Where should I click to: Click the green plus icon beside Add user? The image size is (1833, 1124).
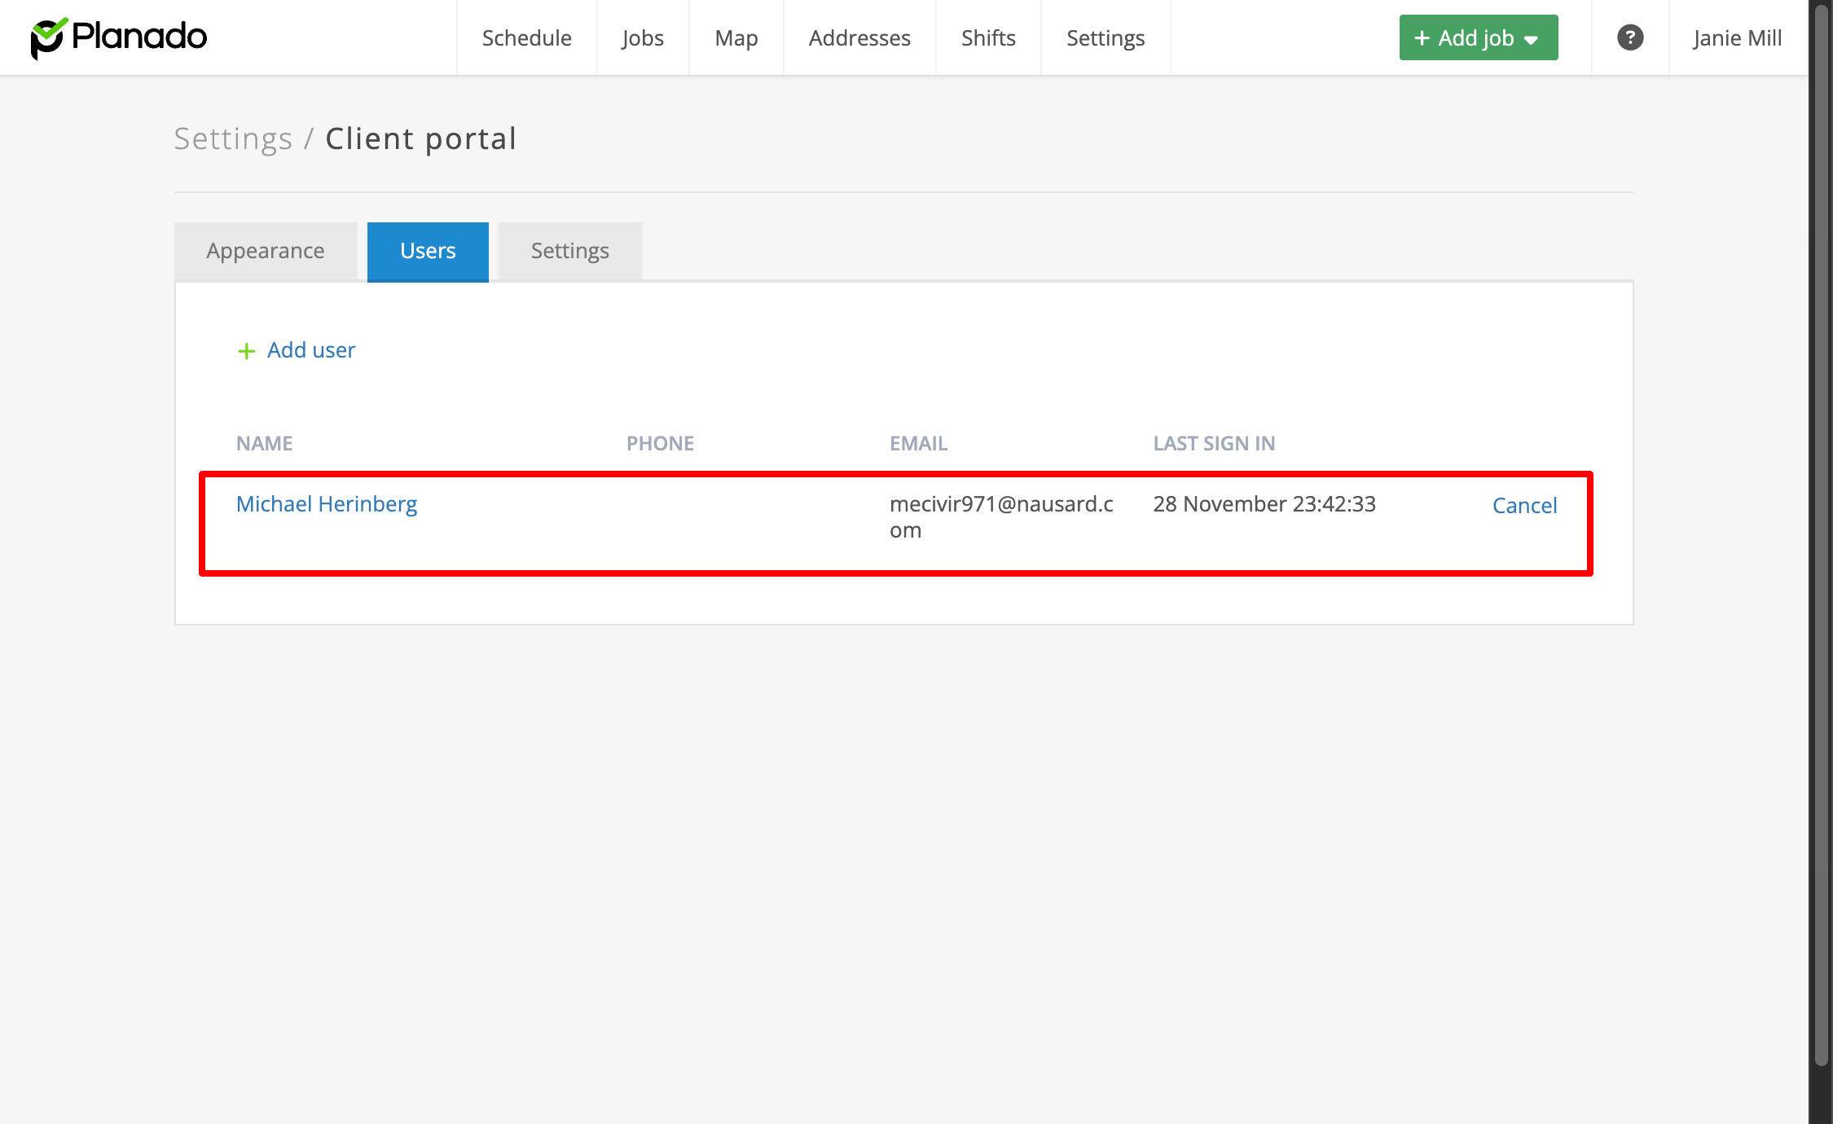[x=246, y=351]
